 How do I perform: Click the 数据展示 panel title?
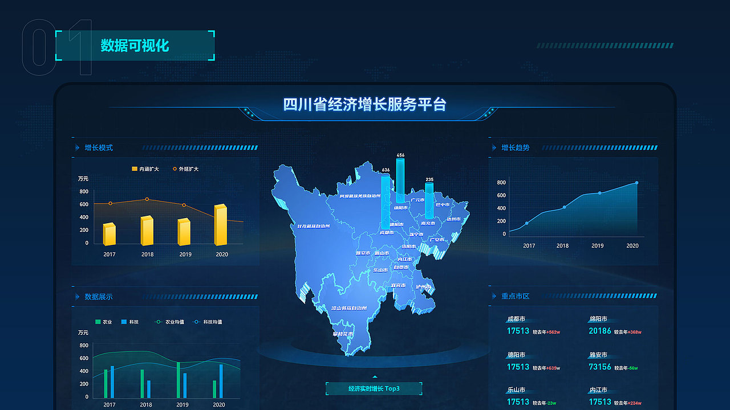pyautogui.click(x=99, y=297)
